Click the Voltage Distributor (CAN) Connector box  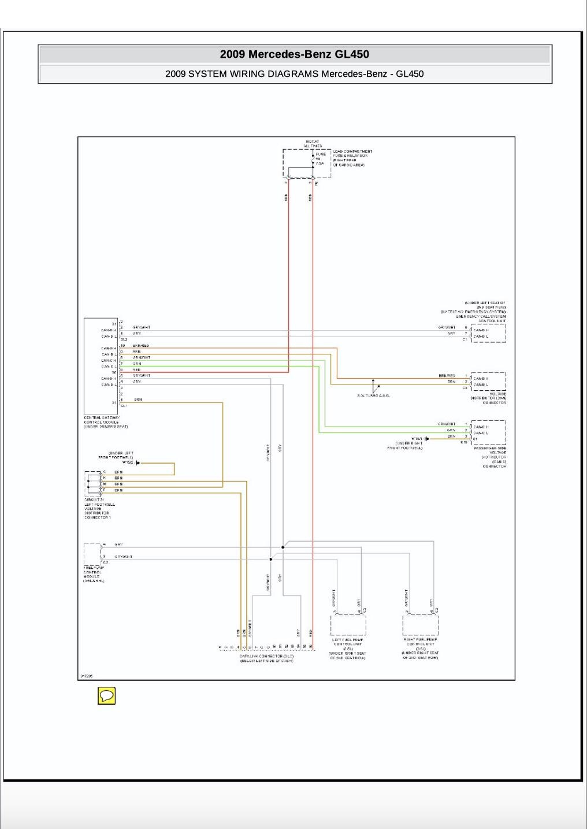pos(489,382)
